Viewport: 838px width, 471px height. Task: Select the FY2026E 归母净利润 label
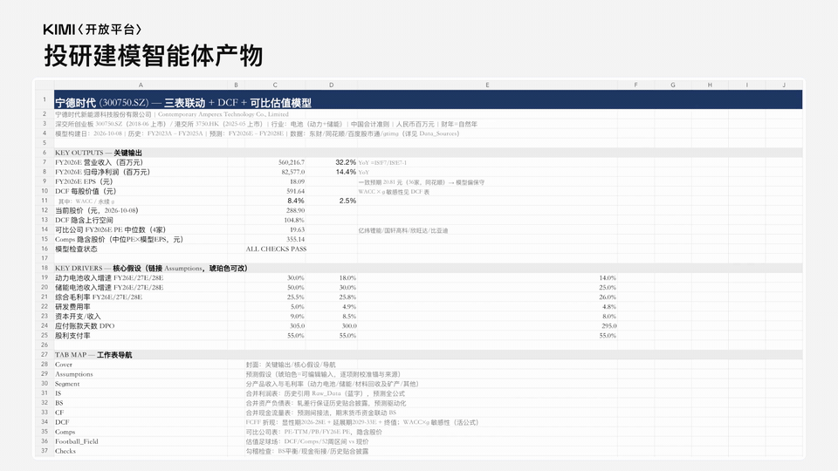pyautogui.click(x=103, y=172)
